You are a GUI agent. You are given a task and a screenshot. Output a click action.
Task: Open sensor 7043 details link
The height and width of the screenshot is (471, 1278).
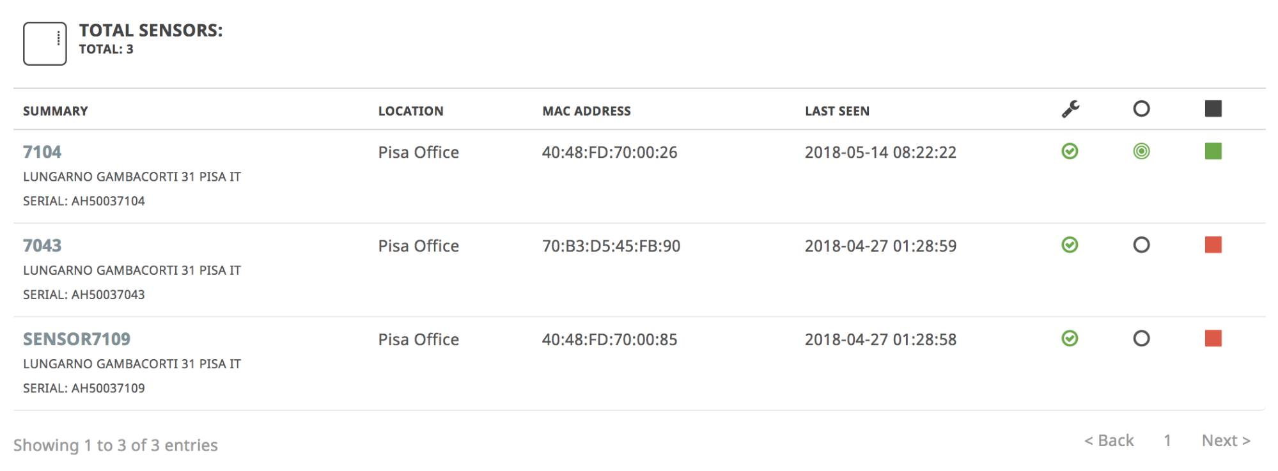(x=42, y=245)
